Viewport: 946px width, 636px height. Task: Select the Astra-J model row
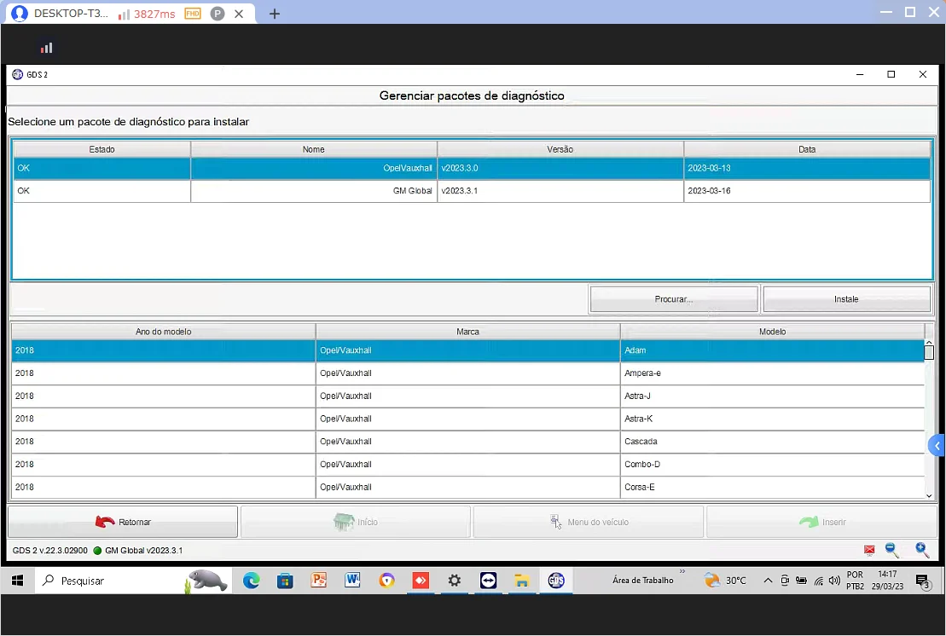tap(467, 396)
